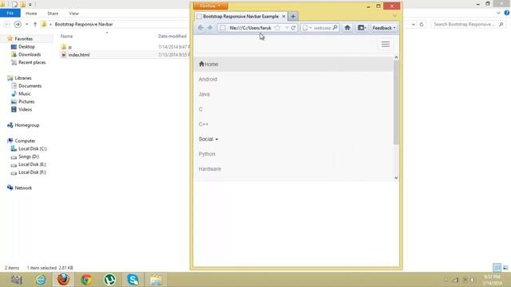Open a new Firefox tab
This screenshot has width=511, height=287.
pos(293,16)
